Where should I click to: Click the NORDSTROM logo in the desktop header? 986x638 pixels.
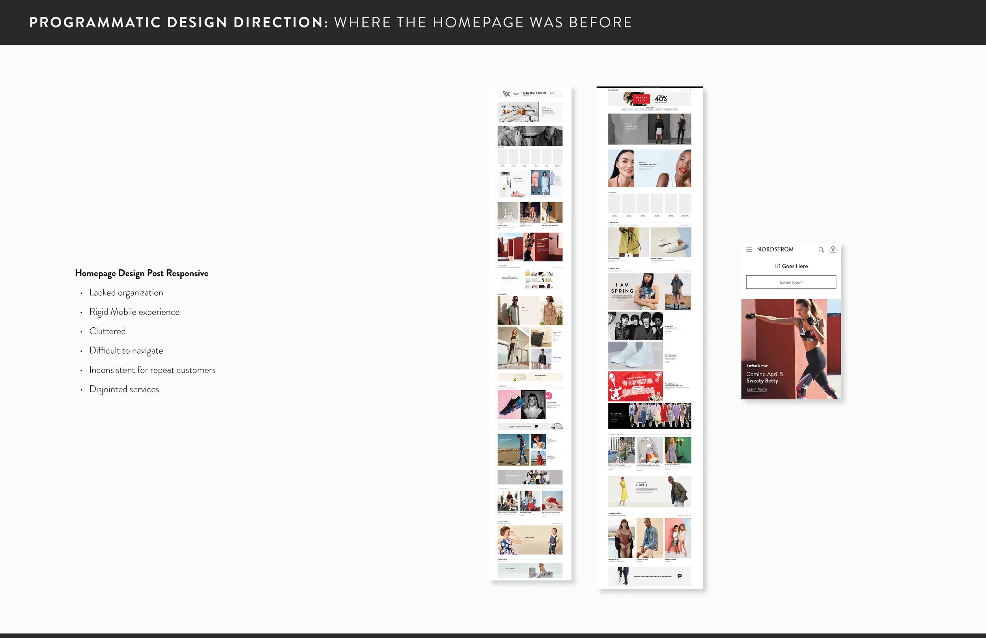613,90
